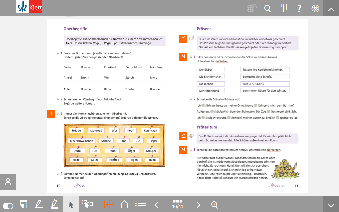The image size is (339, 212).
Task: Open the search tool
Action: (268, 8)
